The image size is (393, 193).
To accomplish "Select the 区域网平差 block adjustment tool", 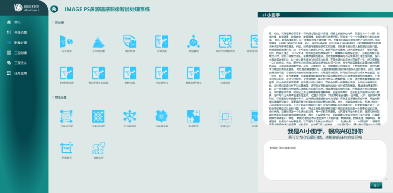I will (x=161, y=116).
